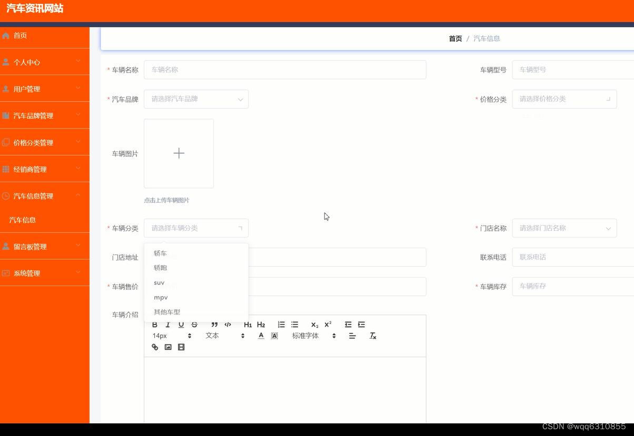Focus the 联系电话 input field
Screen dimensions: 634x436
(x=573, y=257)
